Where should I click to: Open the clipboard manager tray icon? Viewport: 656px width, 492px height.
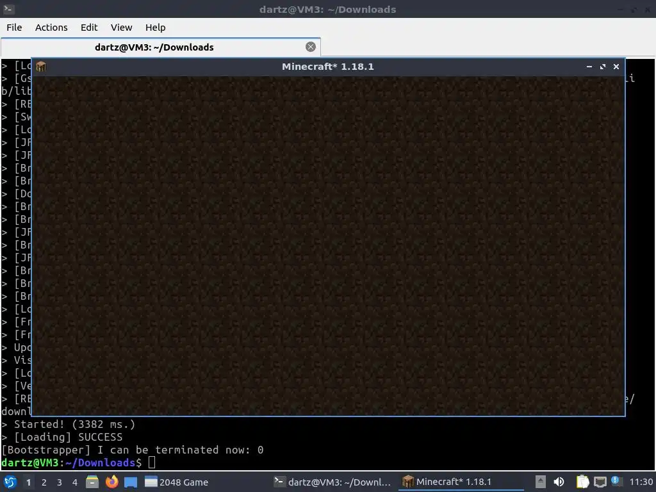(582, 482)
